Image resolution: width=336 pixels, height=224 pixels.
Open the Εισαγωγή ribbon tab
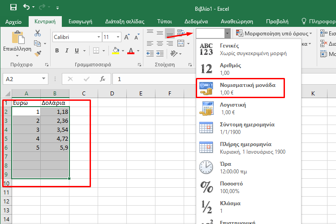[80, 21]
